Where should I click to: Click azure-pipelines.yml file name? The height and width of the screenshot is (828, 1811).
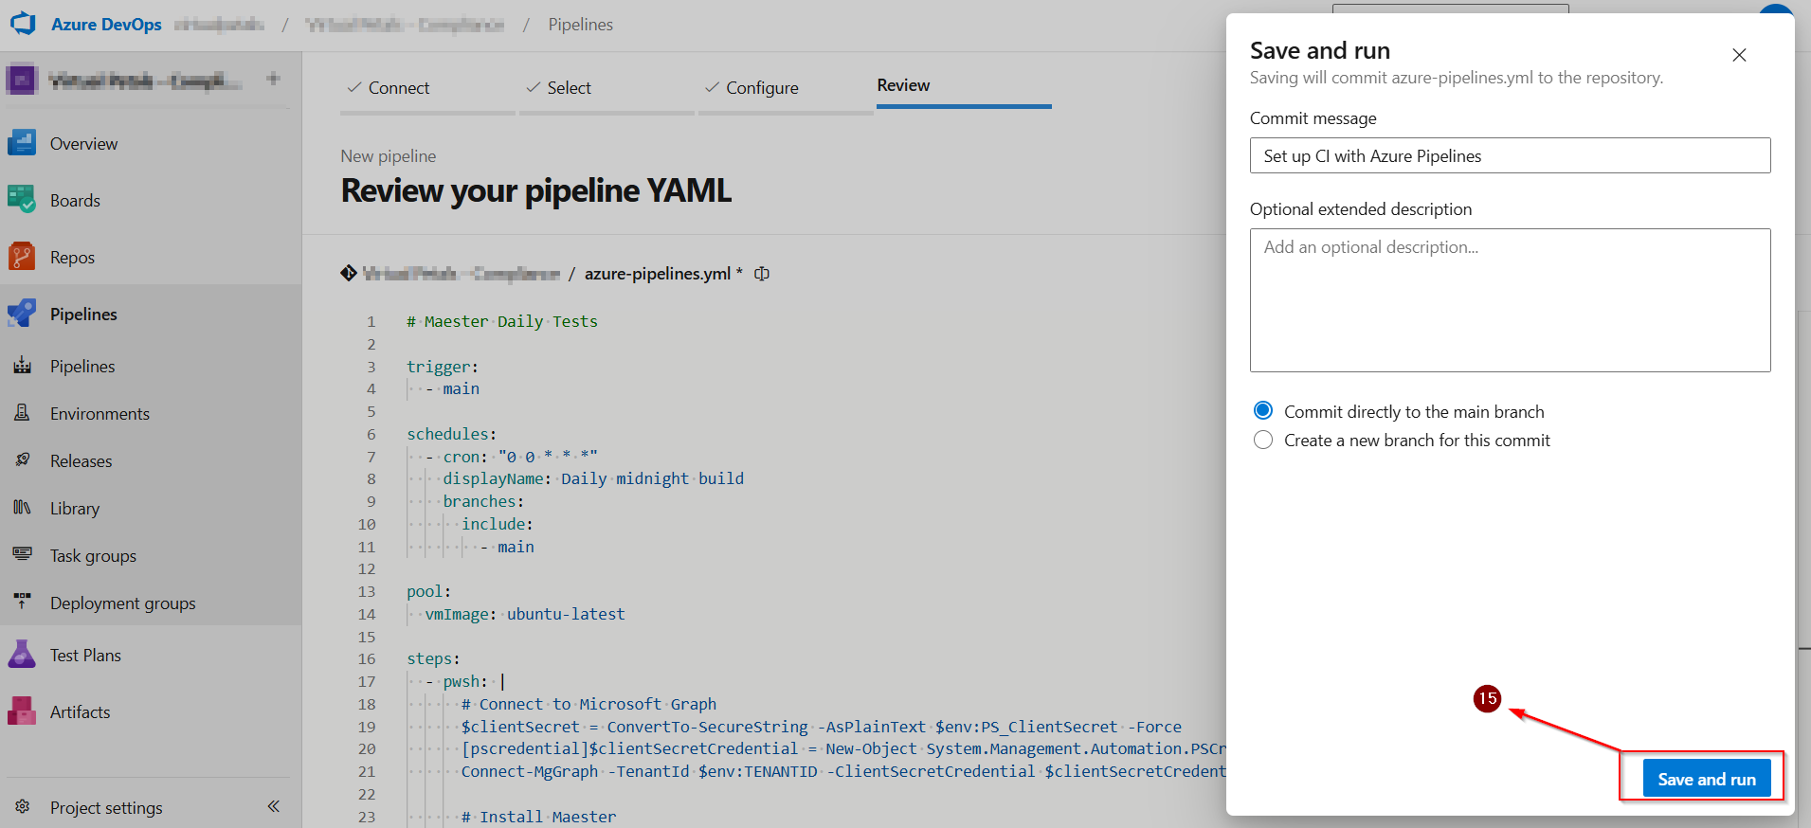pyautogui.click(x=657, y=273)
